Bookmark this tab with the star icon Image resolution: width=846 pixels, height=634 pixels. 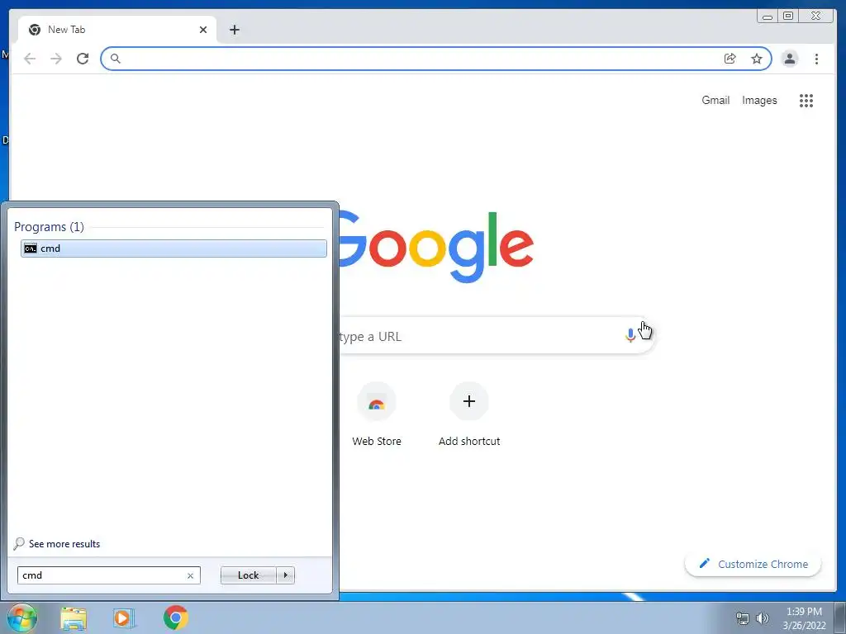click(757, 59)
